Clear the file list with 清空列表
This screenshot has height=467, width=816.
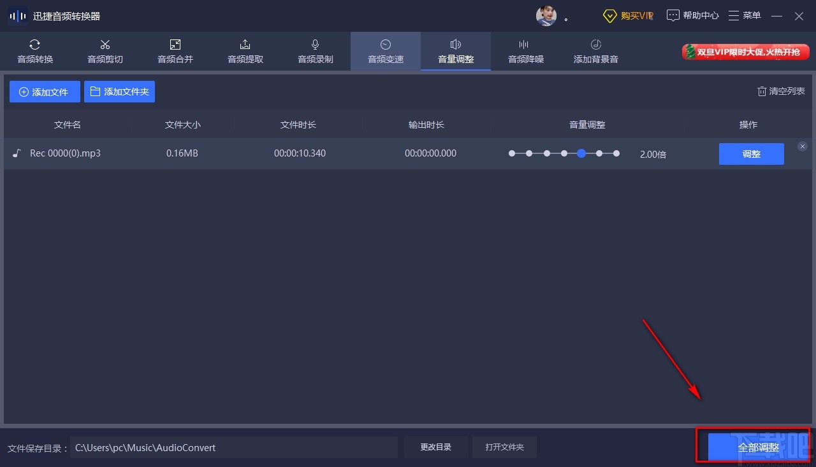(x=780, y=91)
